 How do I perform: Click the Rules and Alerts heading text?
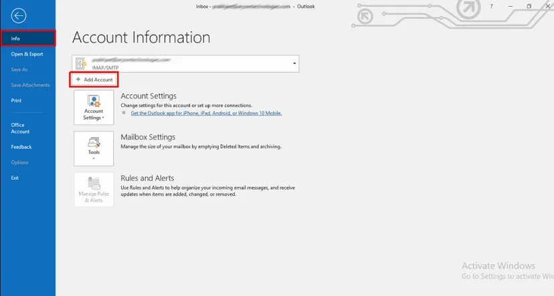click(147, 178)
